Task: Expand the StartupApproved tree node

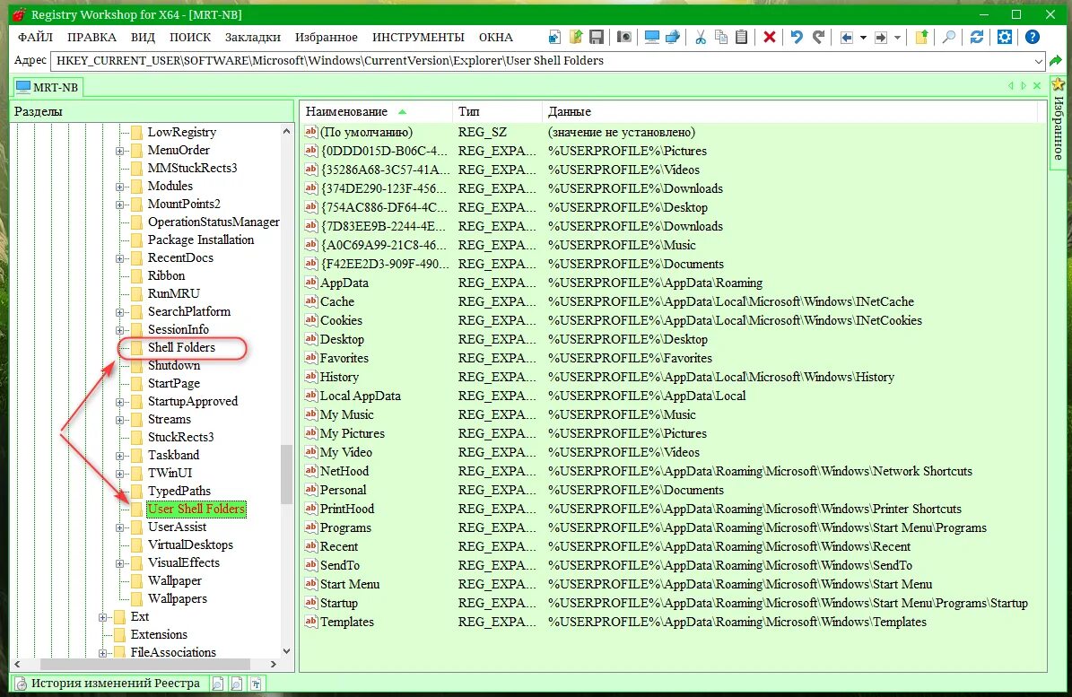Action: 119,402
